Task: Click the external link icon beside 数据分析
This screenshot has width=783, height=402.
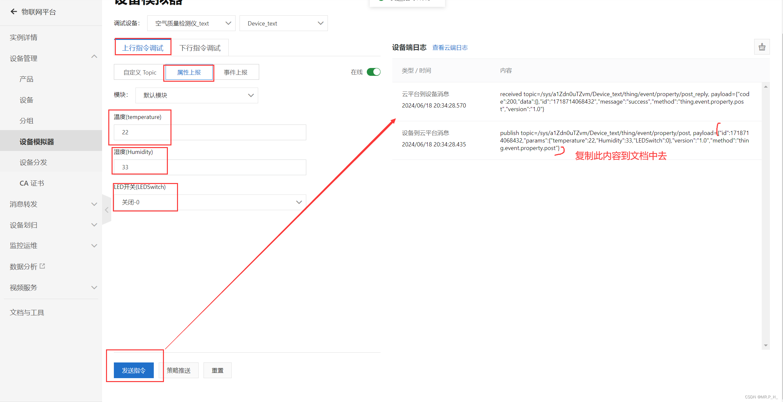Action: pyautogui.click(x=42, y=266)
